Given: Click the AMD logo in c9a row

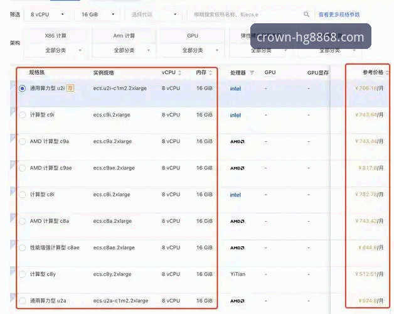Looking at the screenshot, I should [237, 142].
